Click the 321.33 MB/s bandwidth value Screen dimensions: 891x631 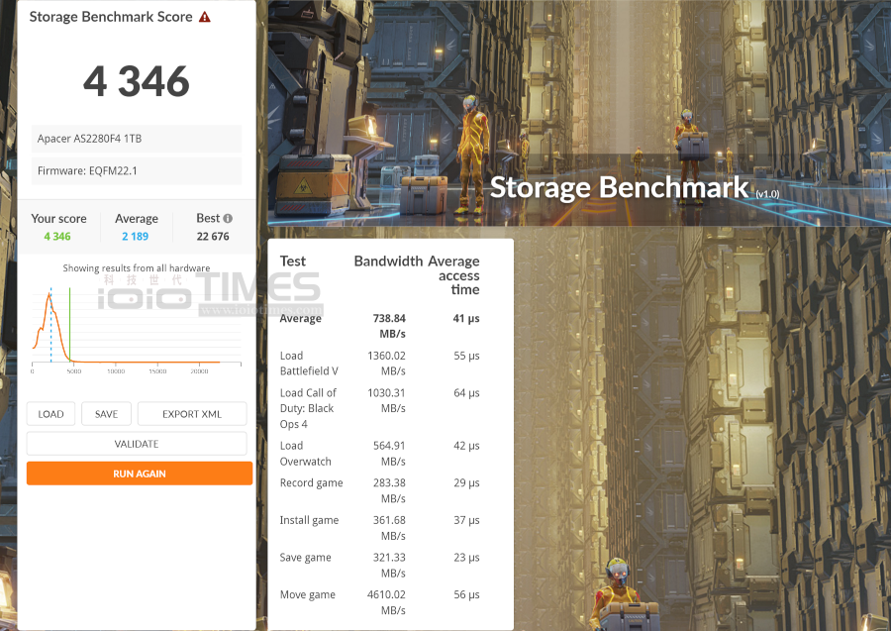coord(389,565)
